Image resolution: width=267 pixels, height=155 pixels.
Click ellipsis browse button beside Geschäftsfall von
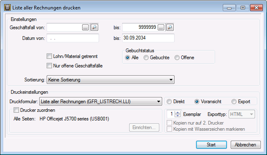point(85,27)
